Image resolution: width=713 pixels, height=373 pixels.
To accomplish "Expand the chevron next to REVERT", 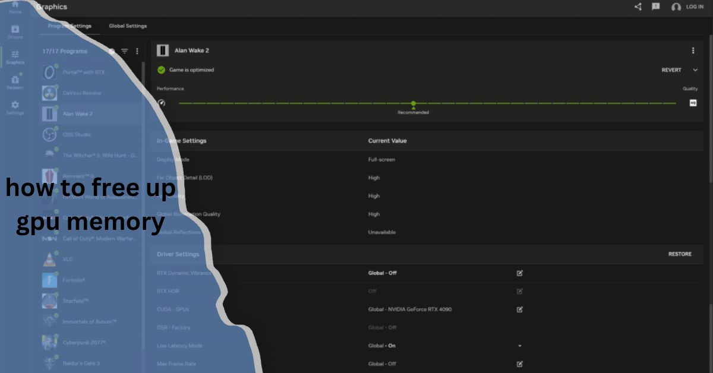I will tap(695, 70).
